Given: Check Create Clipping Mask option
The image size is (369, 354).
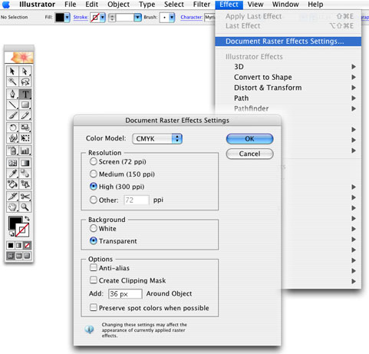Looking at the screenshot, I should click(94, 280).
